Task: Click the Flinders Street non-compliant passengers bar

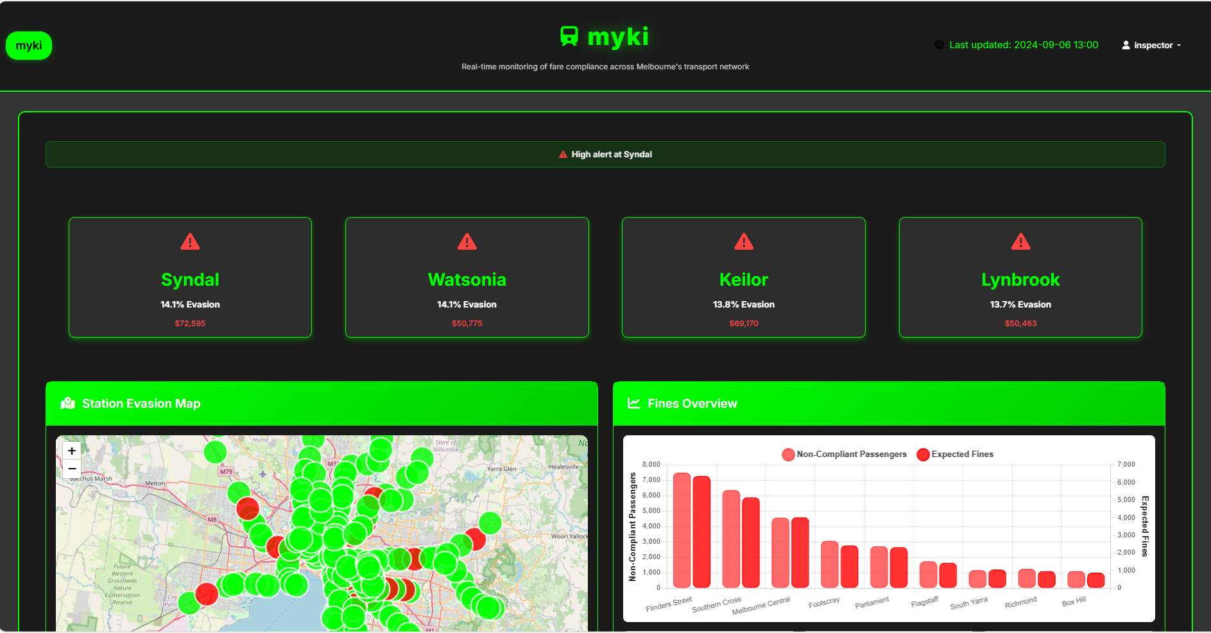Action: pos(682,530)
